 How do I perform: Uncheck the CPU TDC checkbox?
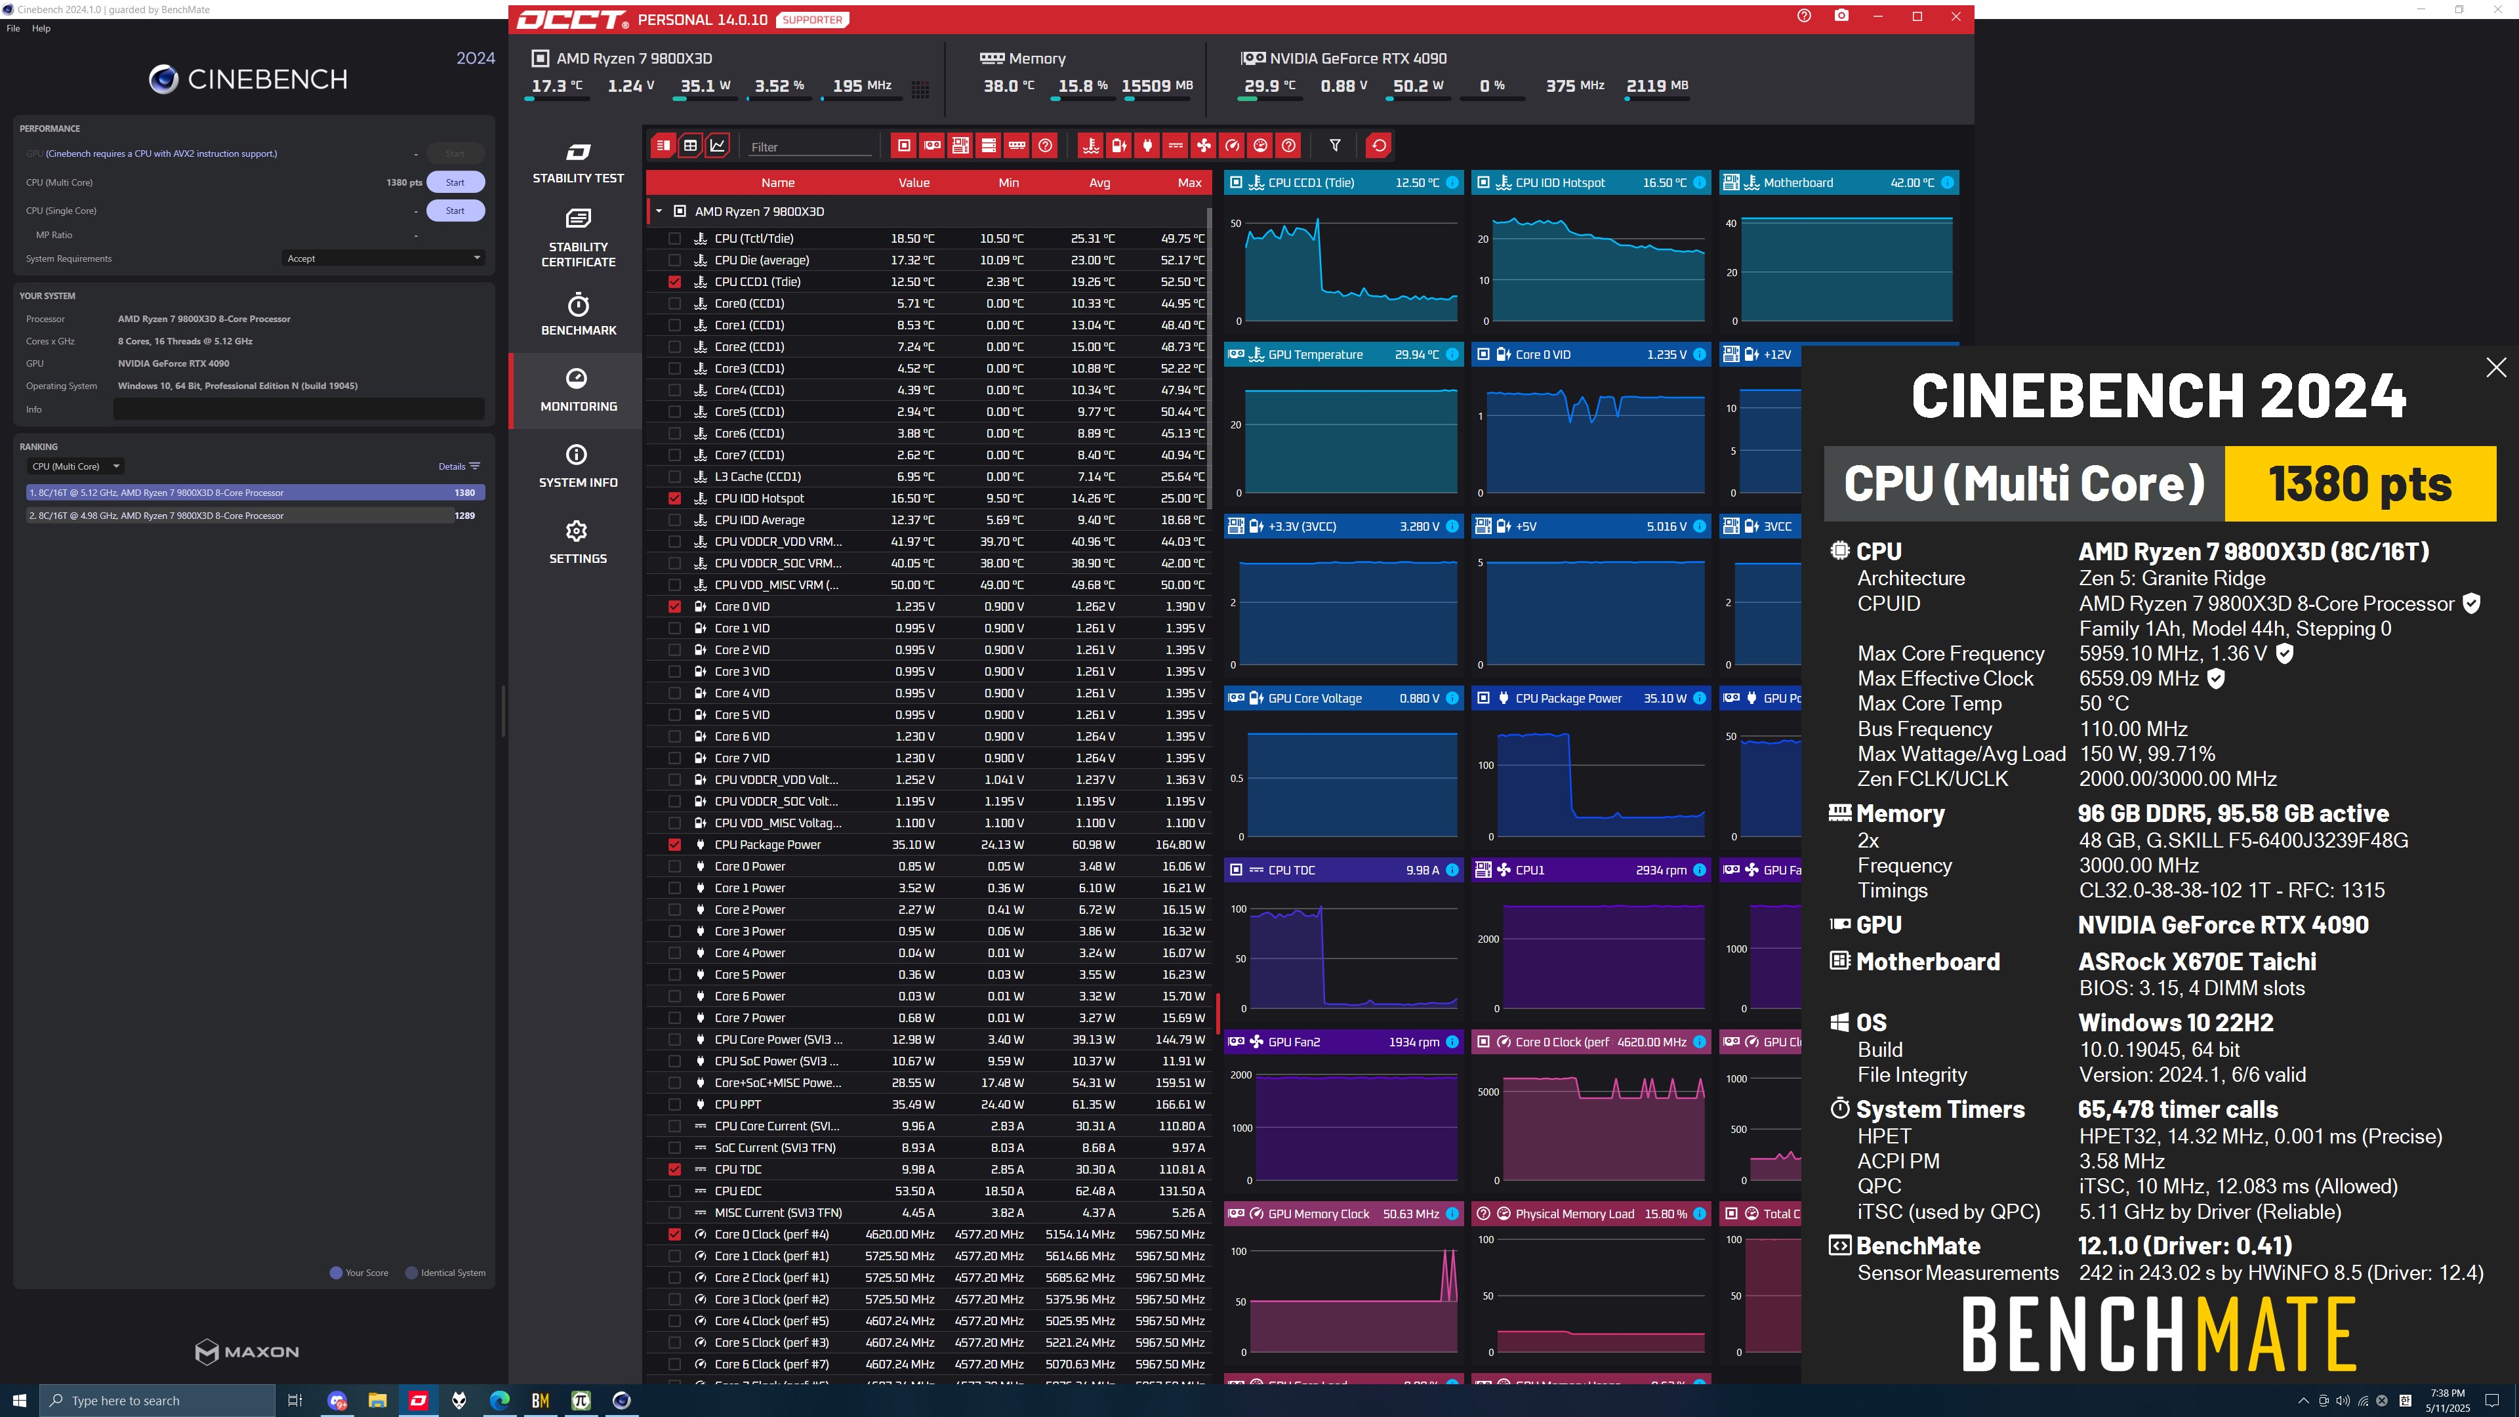[675, 1170]
